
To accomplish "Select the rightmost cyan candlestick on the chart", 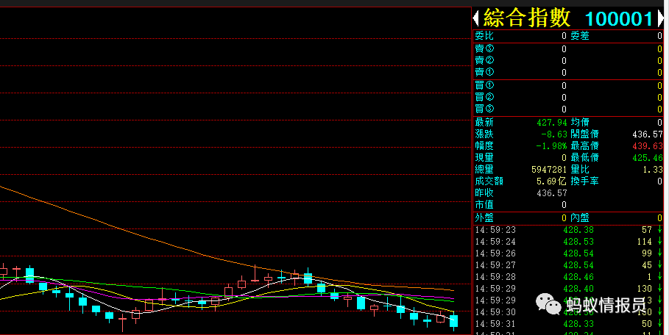I will (x=453, y=321).
